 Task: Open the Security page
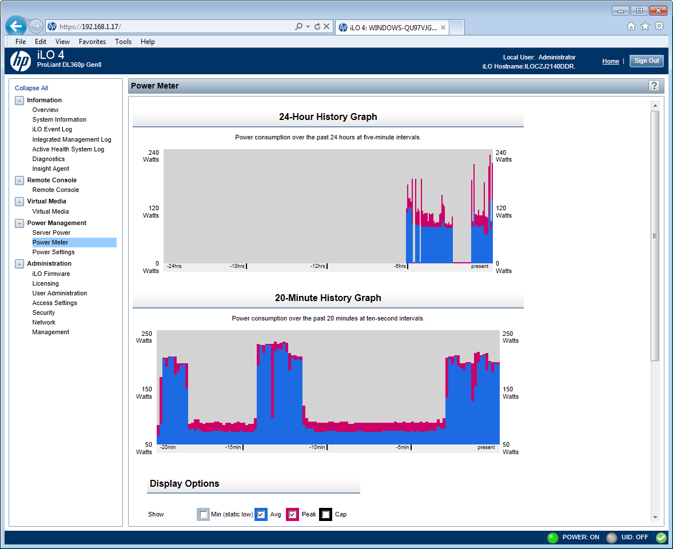pyautogui.click(x=44, y=312)
